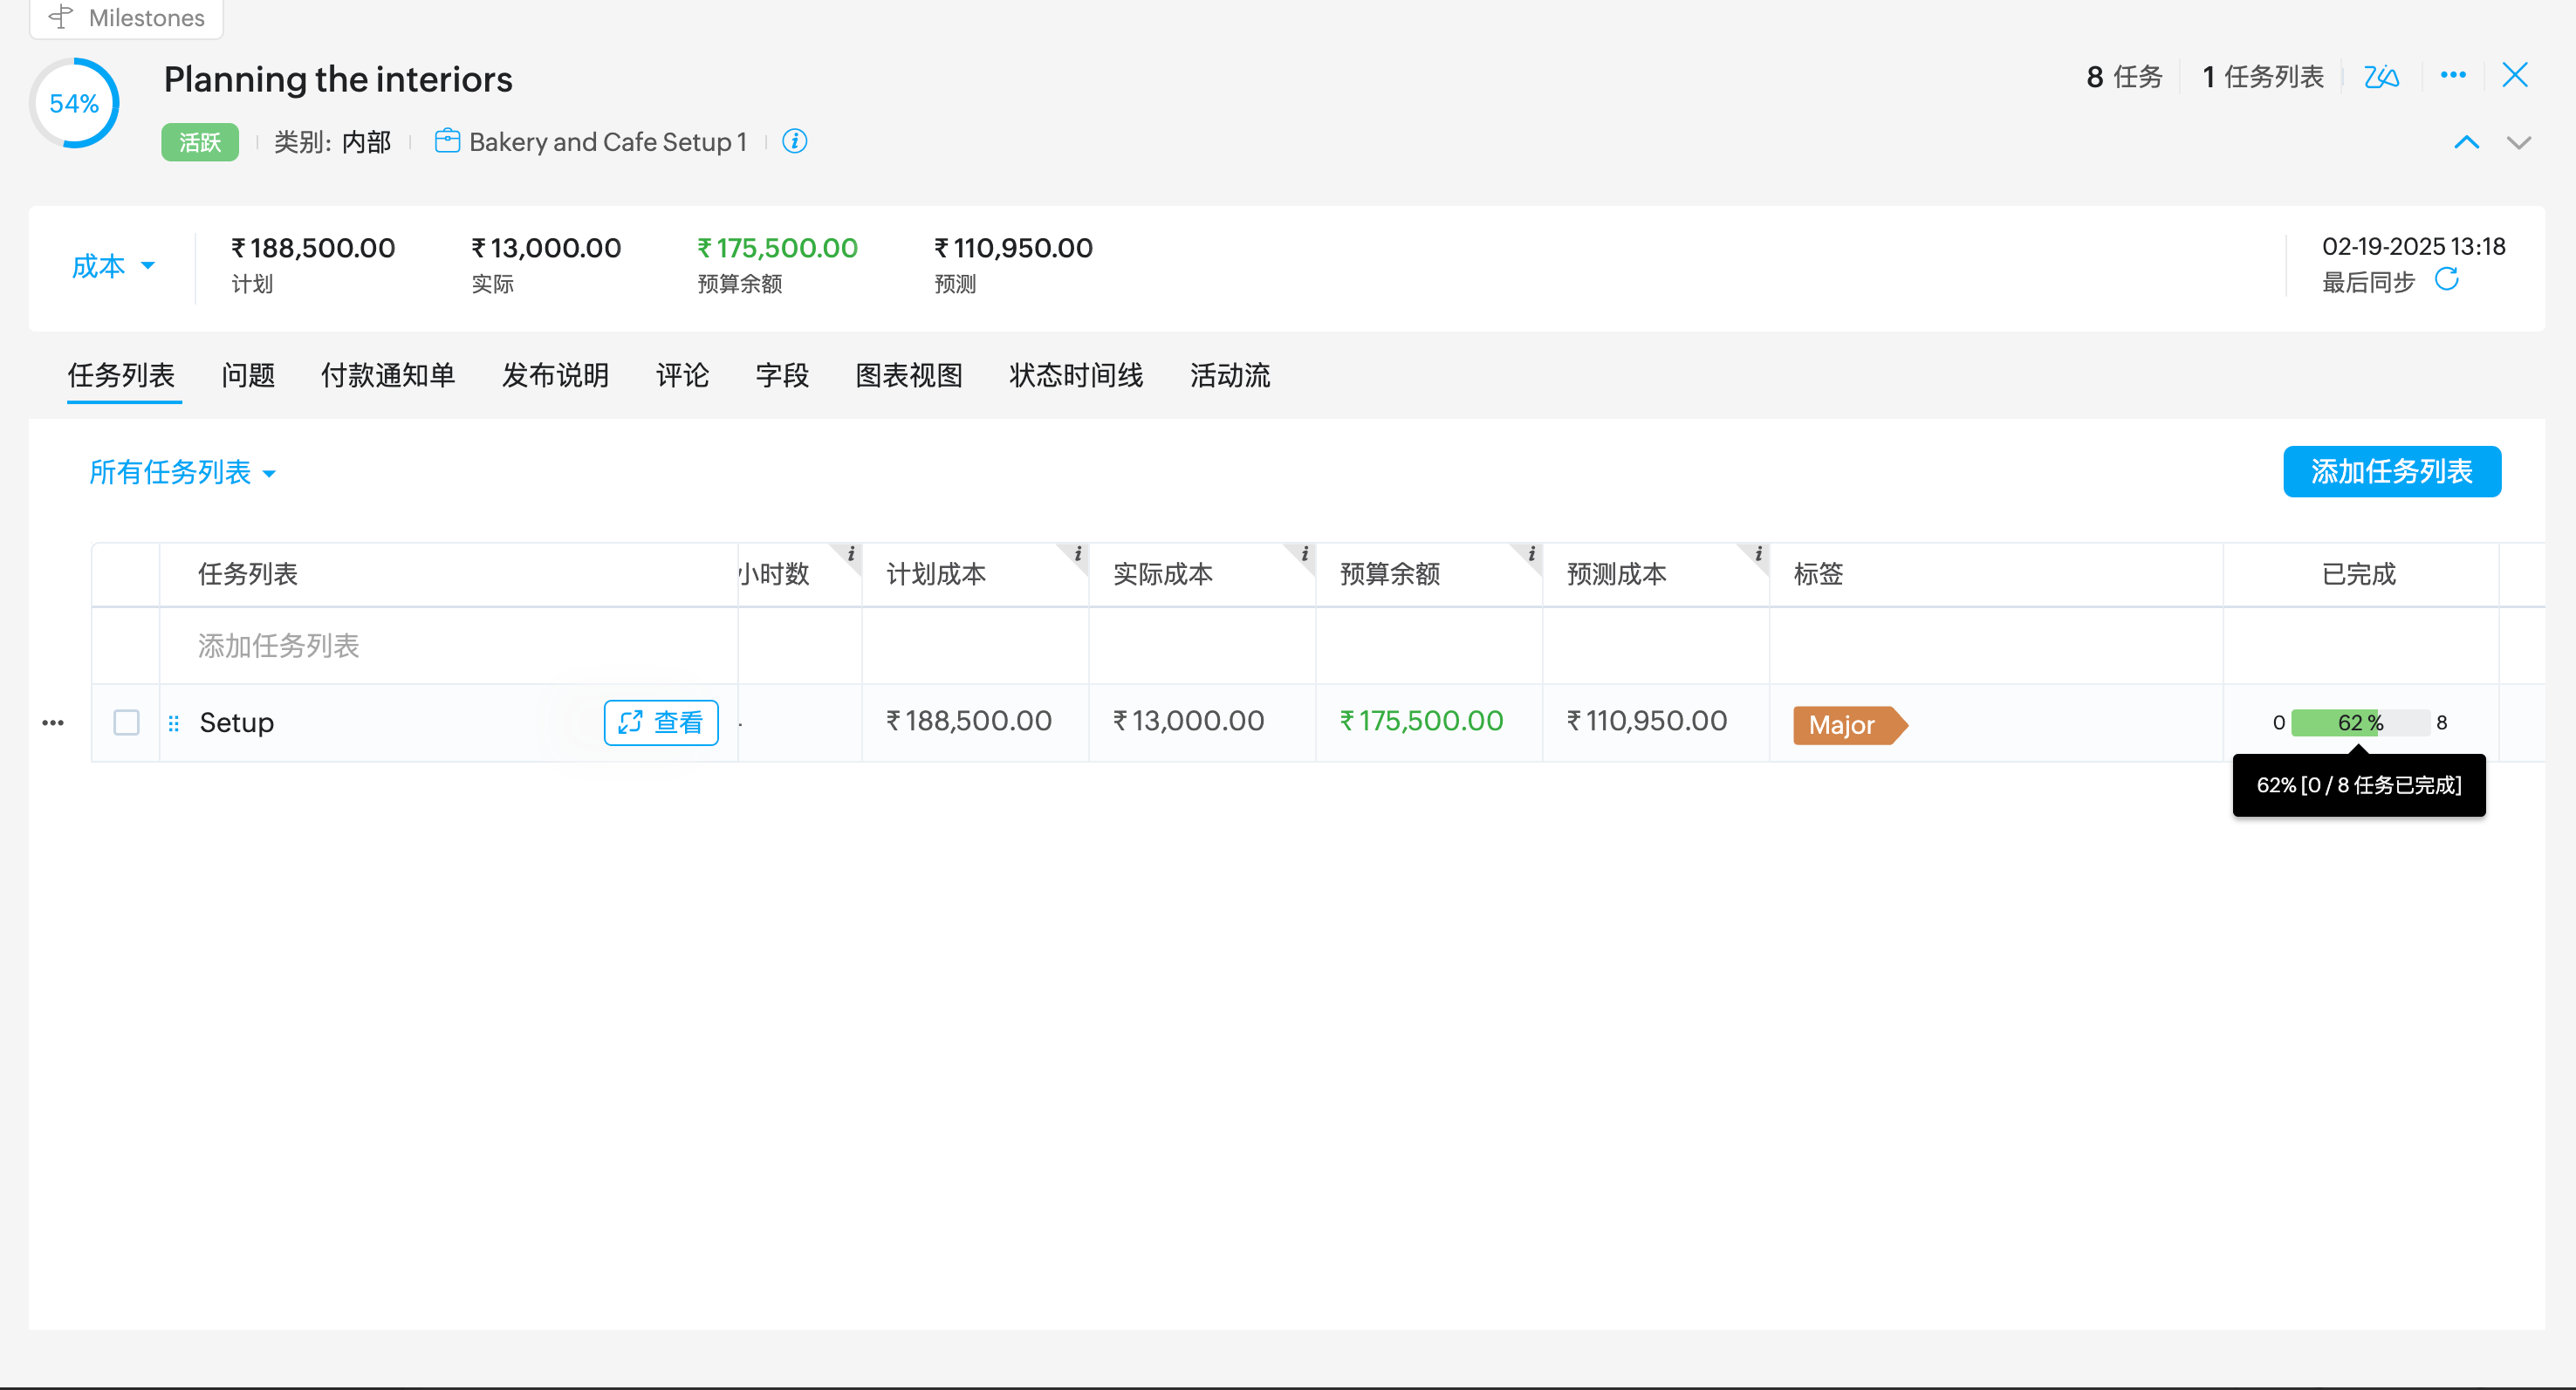Tick the checkbox for the Setup task list
Image resolution: width=2576 pixels, height=1390 pixels.
tap(126, 722)
